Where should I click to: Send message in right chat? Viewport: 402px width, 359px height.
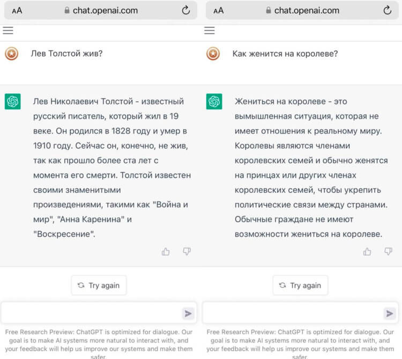pyautogui.click(x=389, y=313)
